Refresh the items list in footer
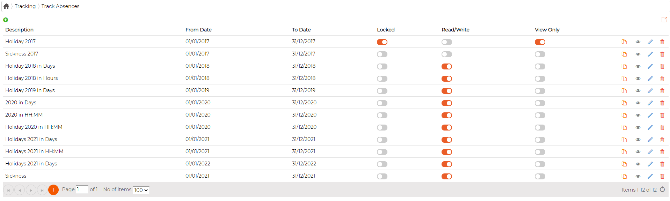Screen dimensions: 670x201 (x=662, y=189)
